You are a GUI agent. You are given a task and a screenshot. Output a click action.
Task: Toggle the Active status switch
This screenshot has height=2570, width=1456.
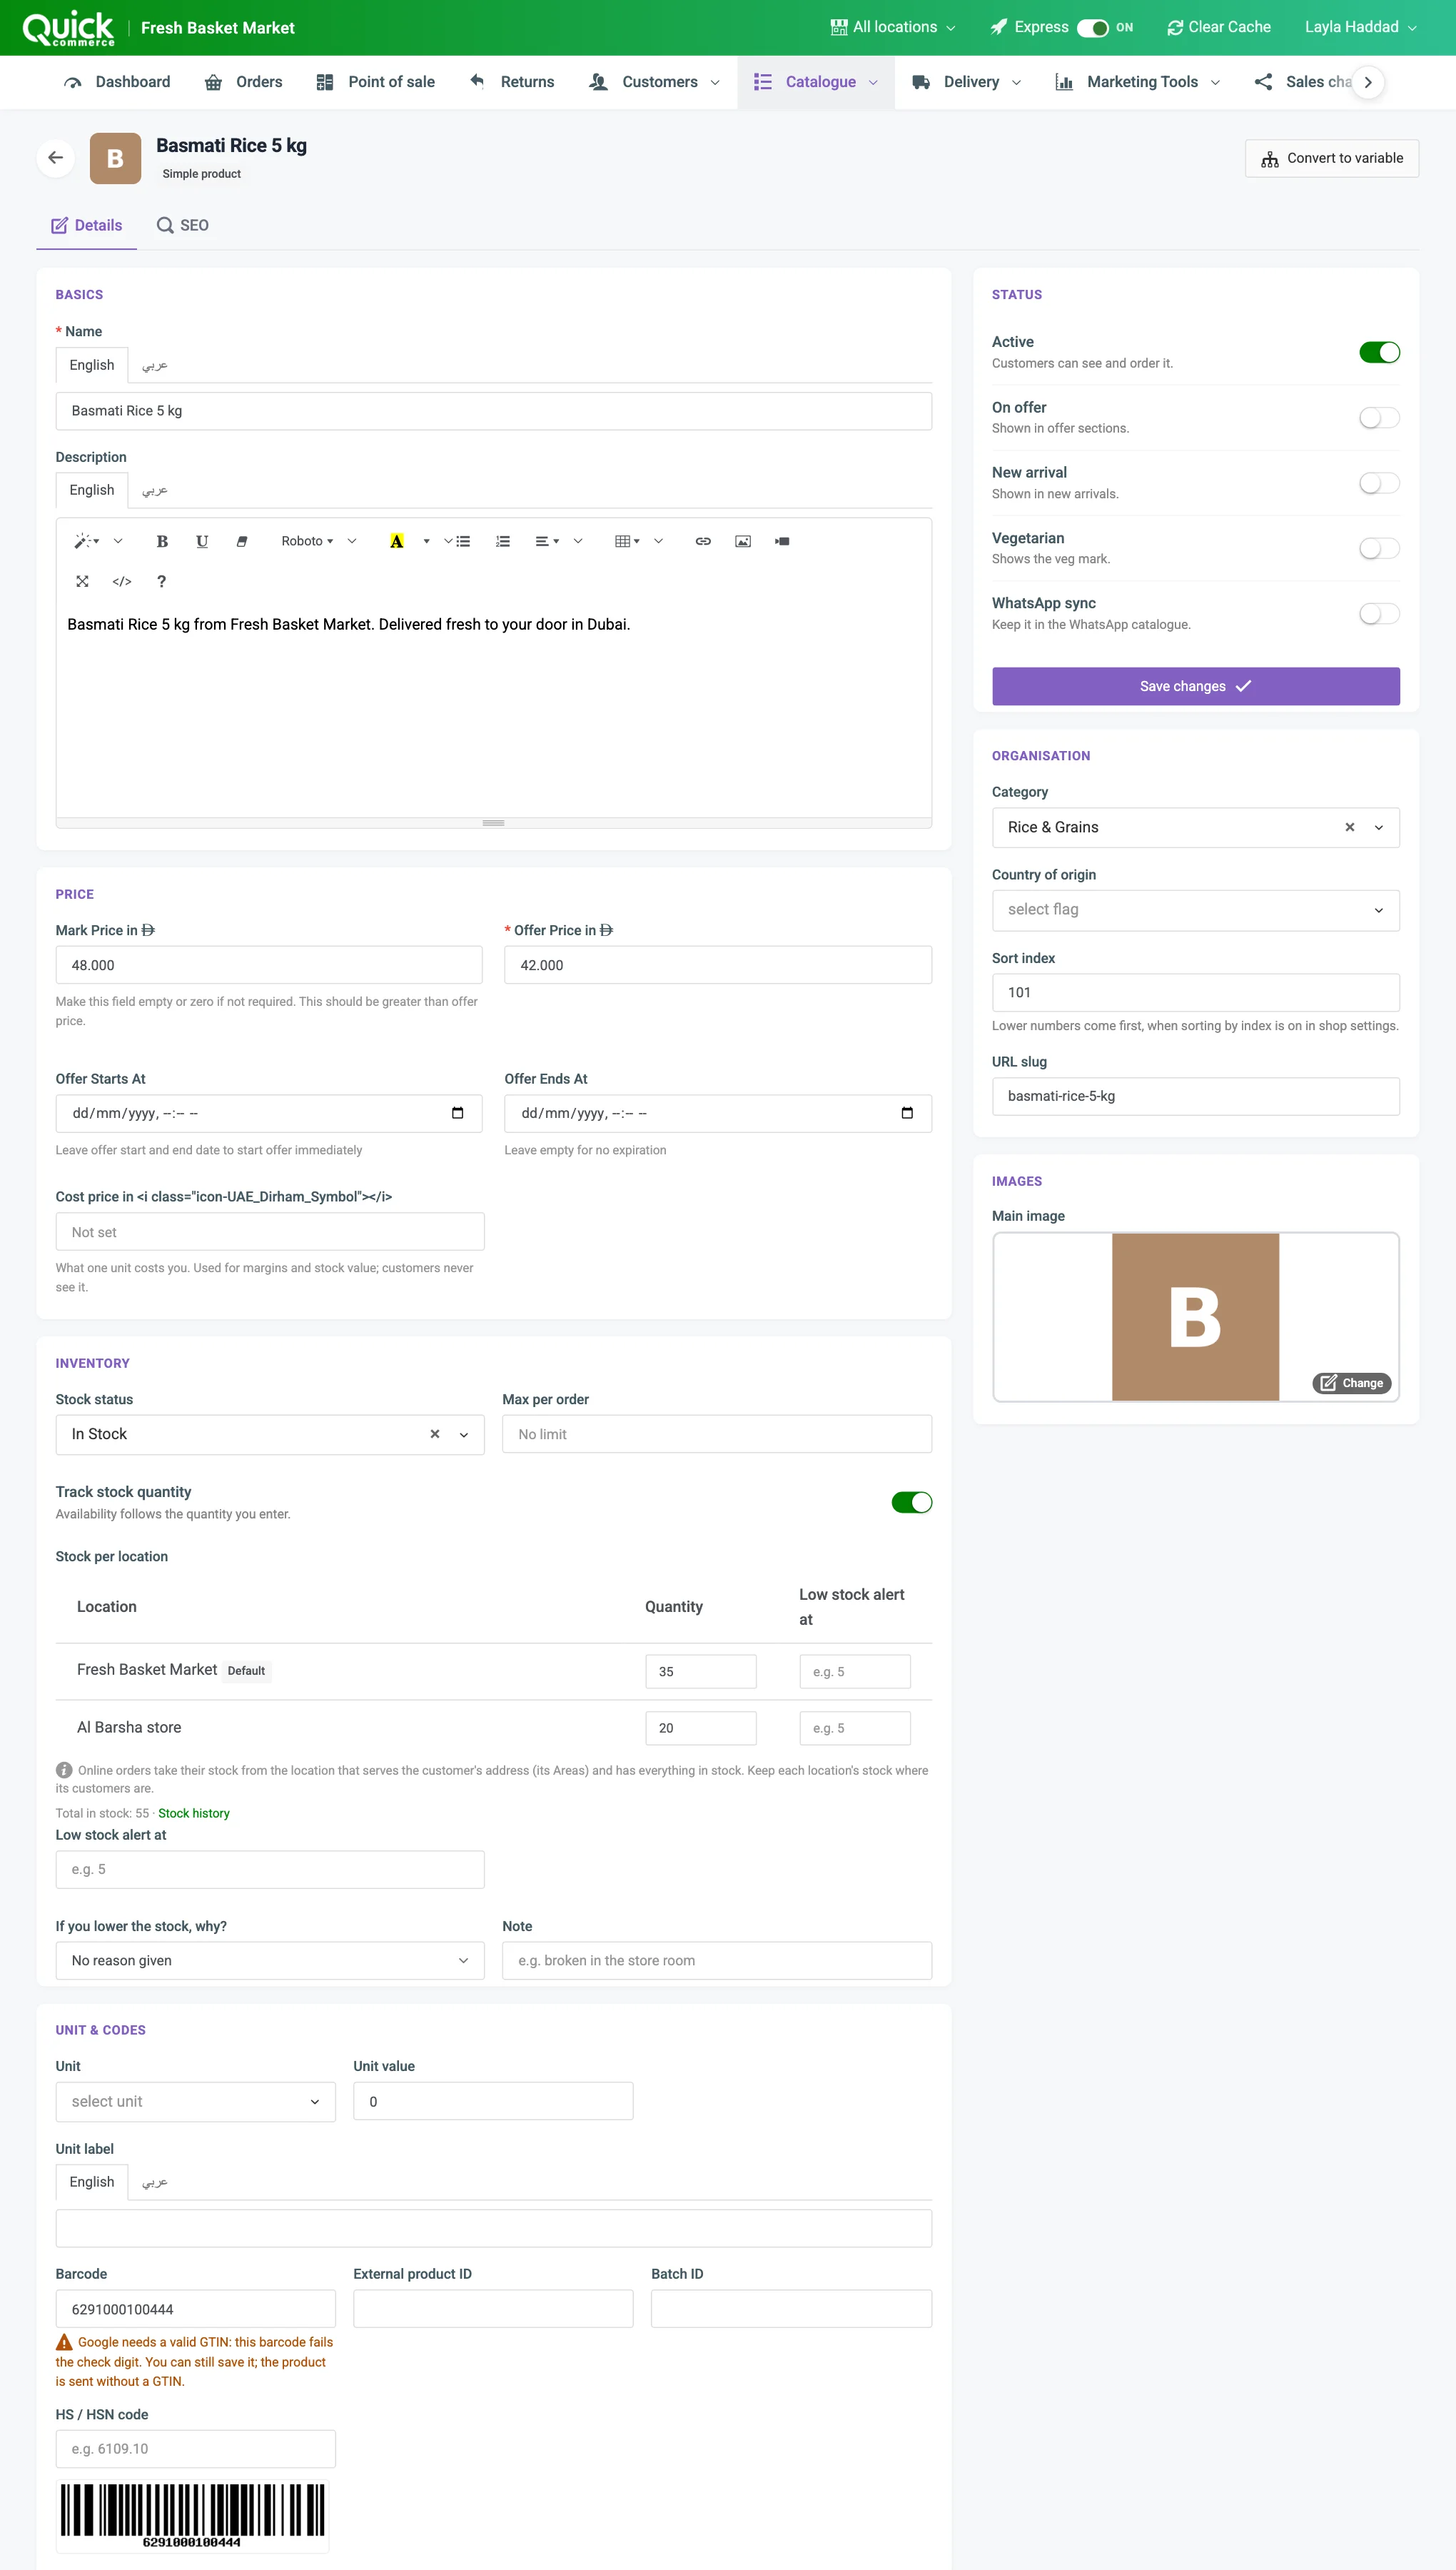point(1379,352)
